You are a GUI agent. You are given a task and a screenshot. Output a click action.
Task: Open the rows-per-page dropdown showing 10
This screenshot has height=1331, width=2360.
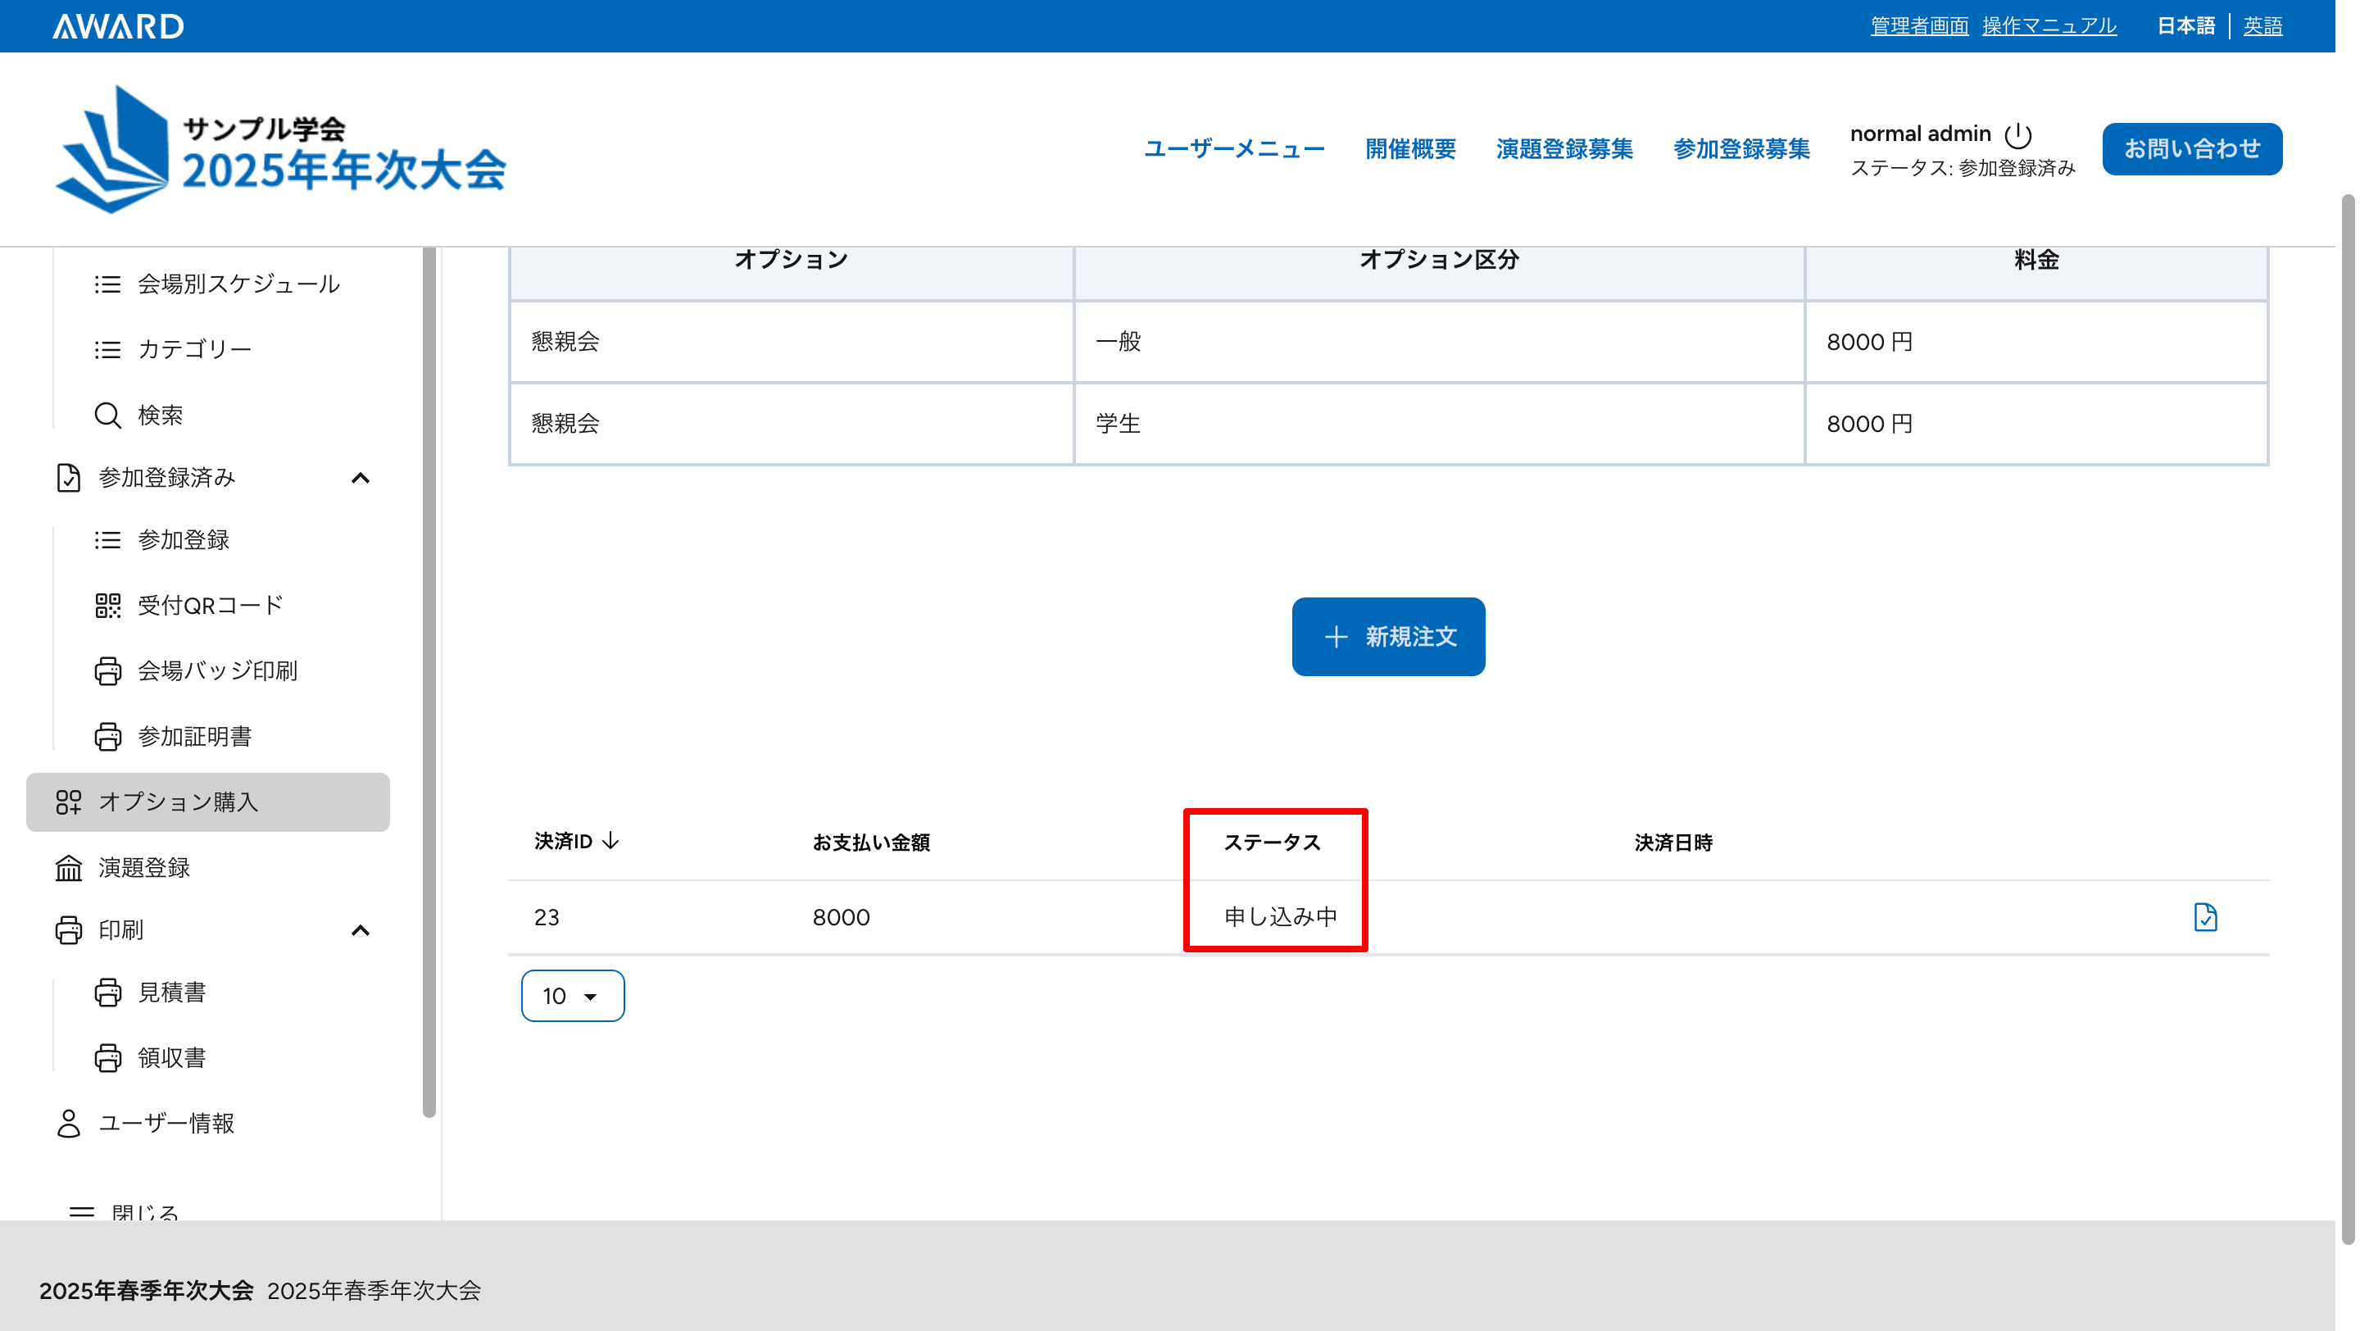[x=573, y=996]
